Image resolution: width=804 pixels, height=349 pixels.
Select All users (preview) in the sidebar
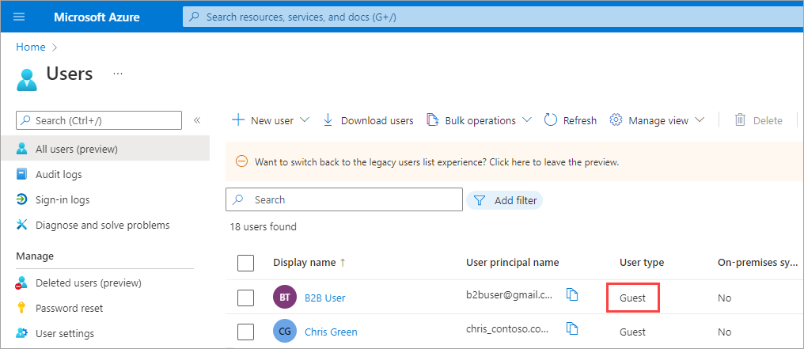(104, 149)
